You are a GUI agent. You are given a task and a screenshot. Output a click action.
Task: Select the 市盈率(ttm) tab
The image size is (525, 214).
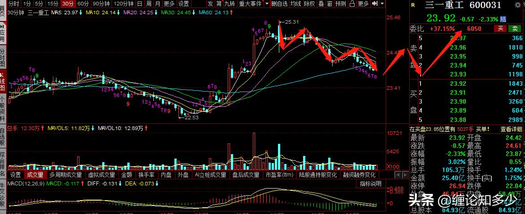pos(280,175)
